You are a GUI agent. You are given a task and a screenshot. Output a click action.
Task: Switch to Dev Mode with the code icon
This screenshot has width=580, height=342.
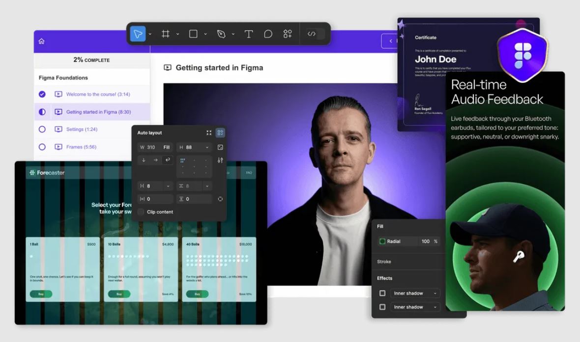point(311,33)
